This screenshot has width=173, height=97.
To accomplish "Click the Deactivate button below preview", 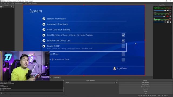I will click(x=57, y=78).
